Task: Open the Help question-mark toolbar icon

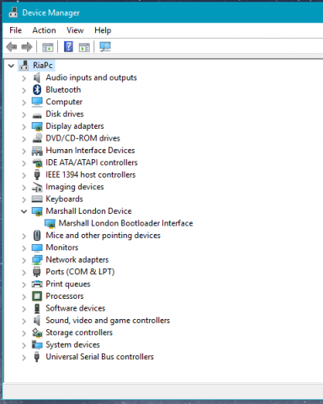Action: pos(68,47)
